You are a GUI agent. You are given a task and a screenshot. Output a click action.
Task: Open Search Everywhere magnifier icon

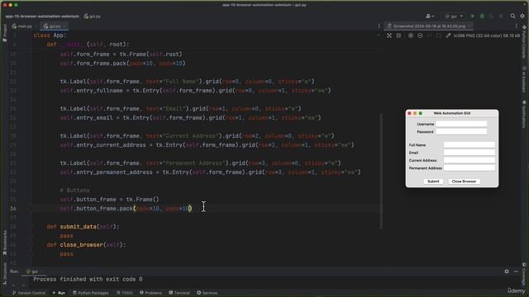click(512, 16)
